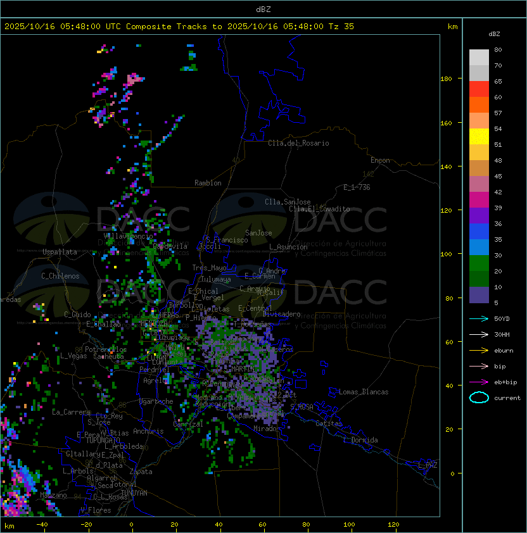The width and height of the screenshot is (527, 533).
Task: Click the 'Manzano' map label
Action: pyautogui.click(x=53, y=495)
